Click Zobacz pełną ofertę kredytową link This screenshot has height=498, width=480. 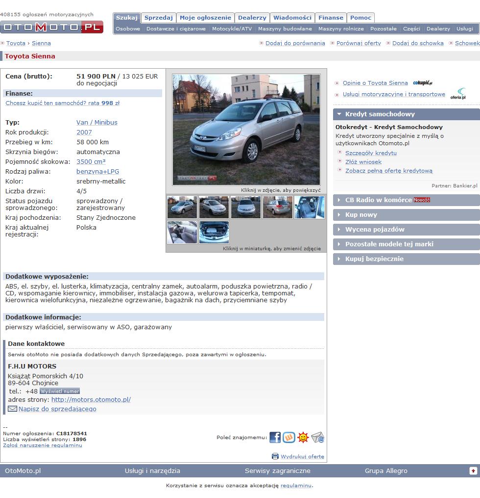coord(389,171)
